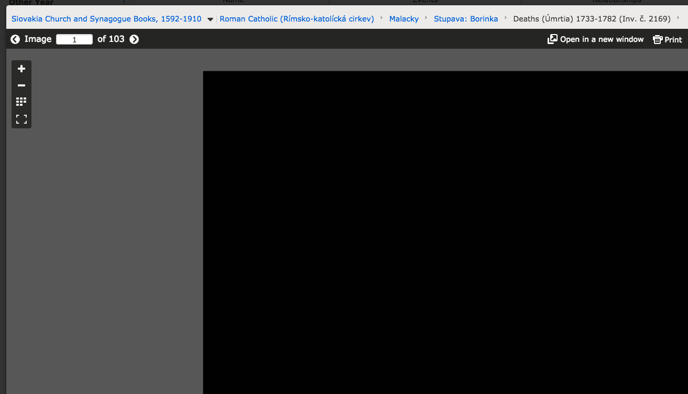Toggle the full screen viewer icon
Viewport: 688px width, 394px height.
pyautogui.click(x=21, y=119)
